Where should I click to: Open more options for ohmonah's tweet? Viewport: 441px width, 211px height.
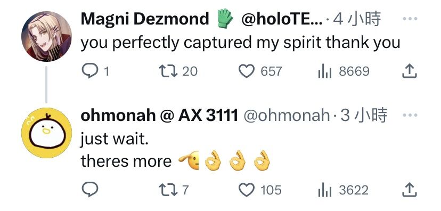[x=410, y=115]
